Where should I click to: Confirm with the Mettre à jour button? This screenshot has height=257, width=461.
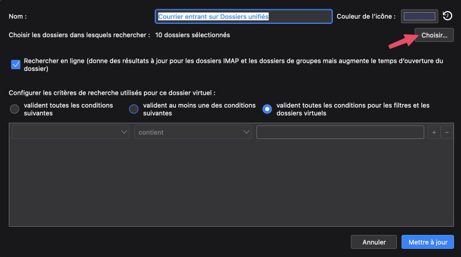(427, 241)
